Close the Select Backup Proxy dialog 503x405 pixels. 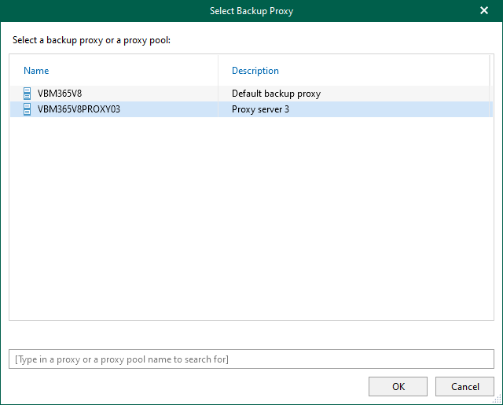click(484, 11)
